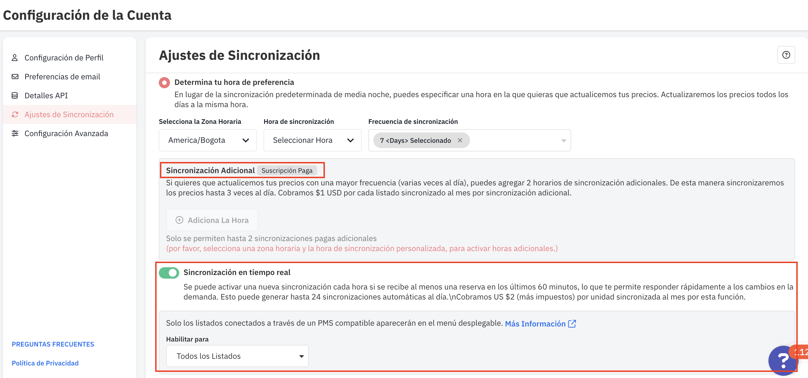Viewport: 808px width, 378px height.
Task: Open the America/Bogota timezone dropdown
Action: tap(208, 140)
